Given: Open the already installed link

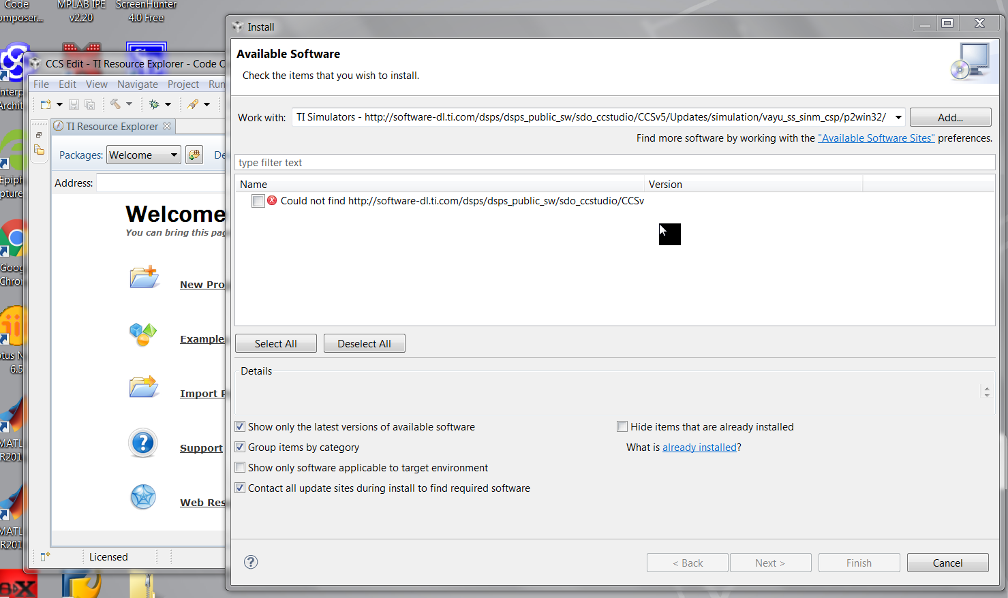Looking at the screenshot, I should 699,447.
